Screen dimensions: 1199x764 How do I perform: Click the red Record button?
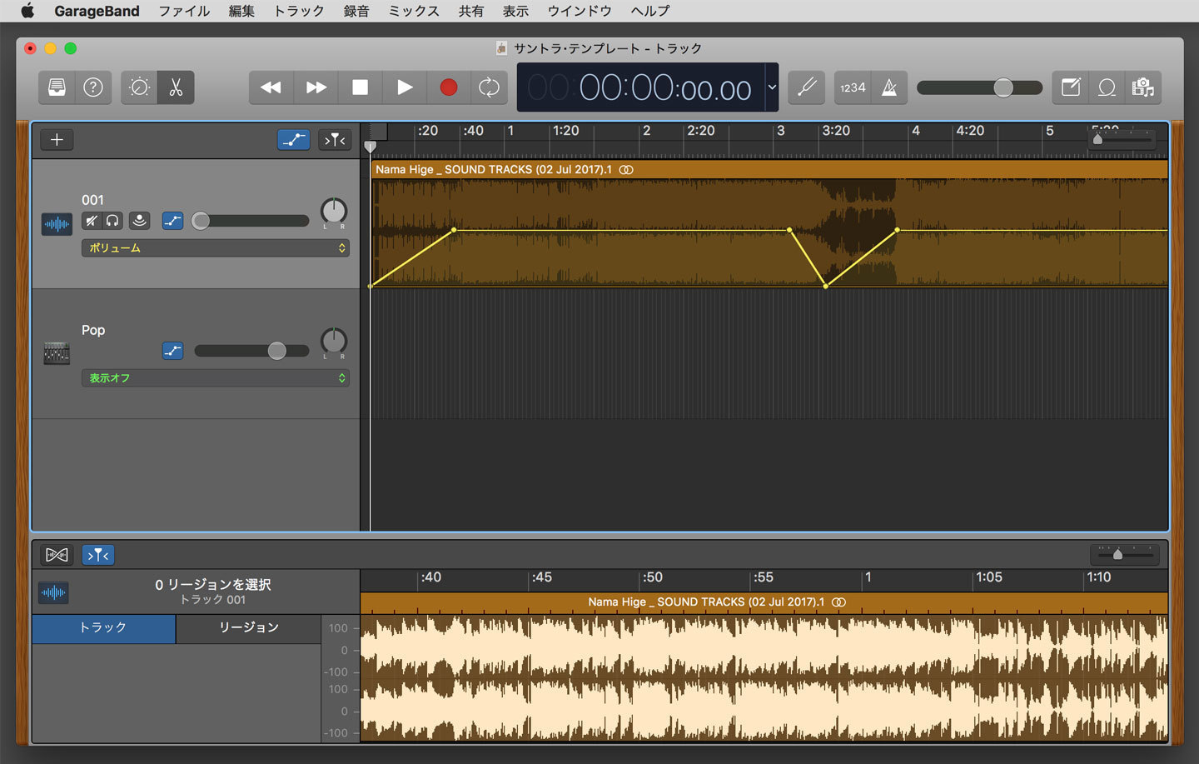coord(449,87)
